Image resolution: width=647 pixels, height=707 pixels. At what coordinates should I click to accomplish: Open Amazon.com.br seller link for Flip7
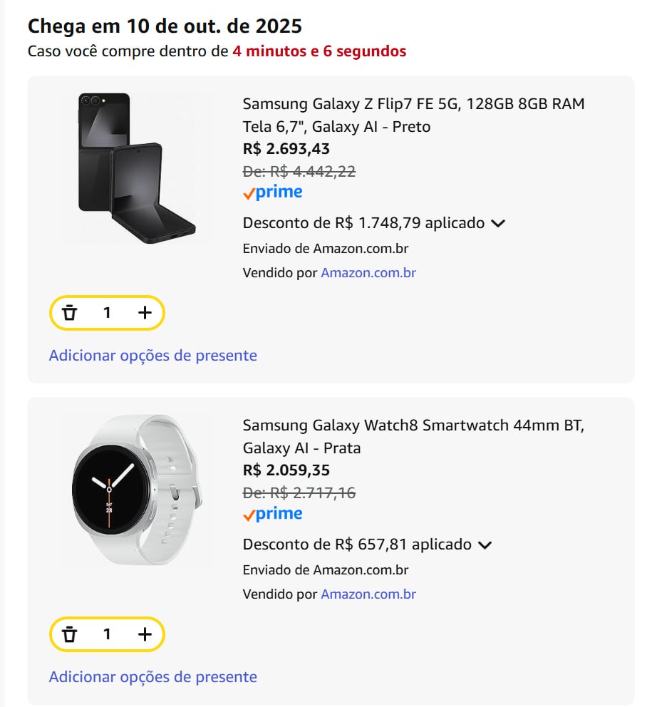[368, 272]
